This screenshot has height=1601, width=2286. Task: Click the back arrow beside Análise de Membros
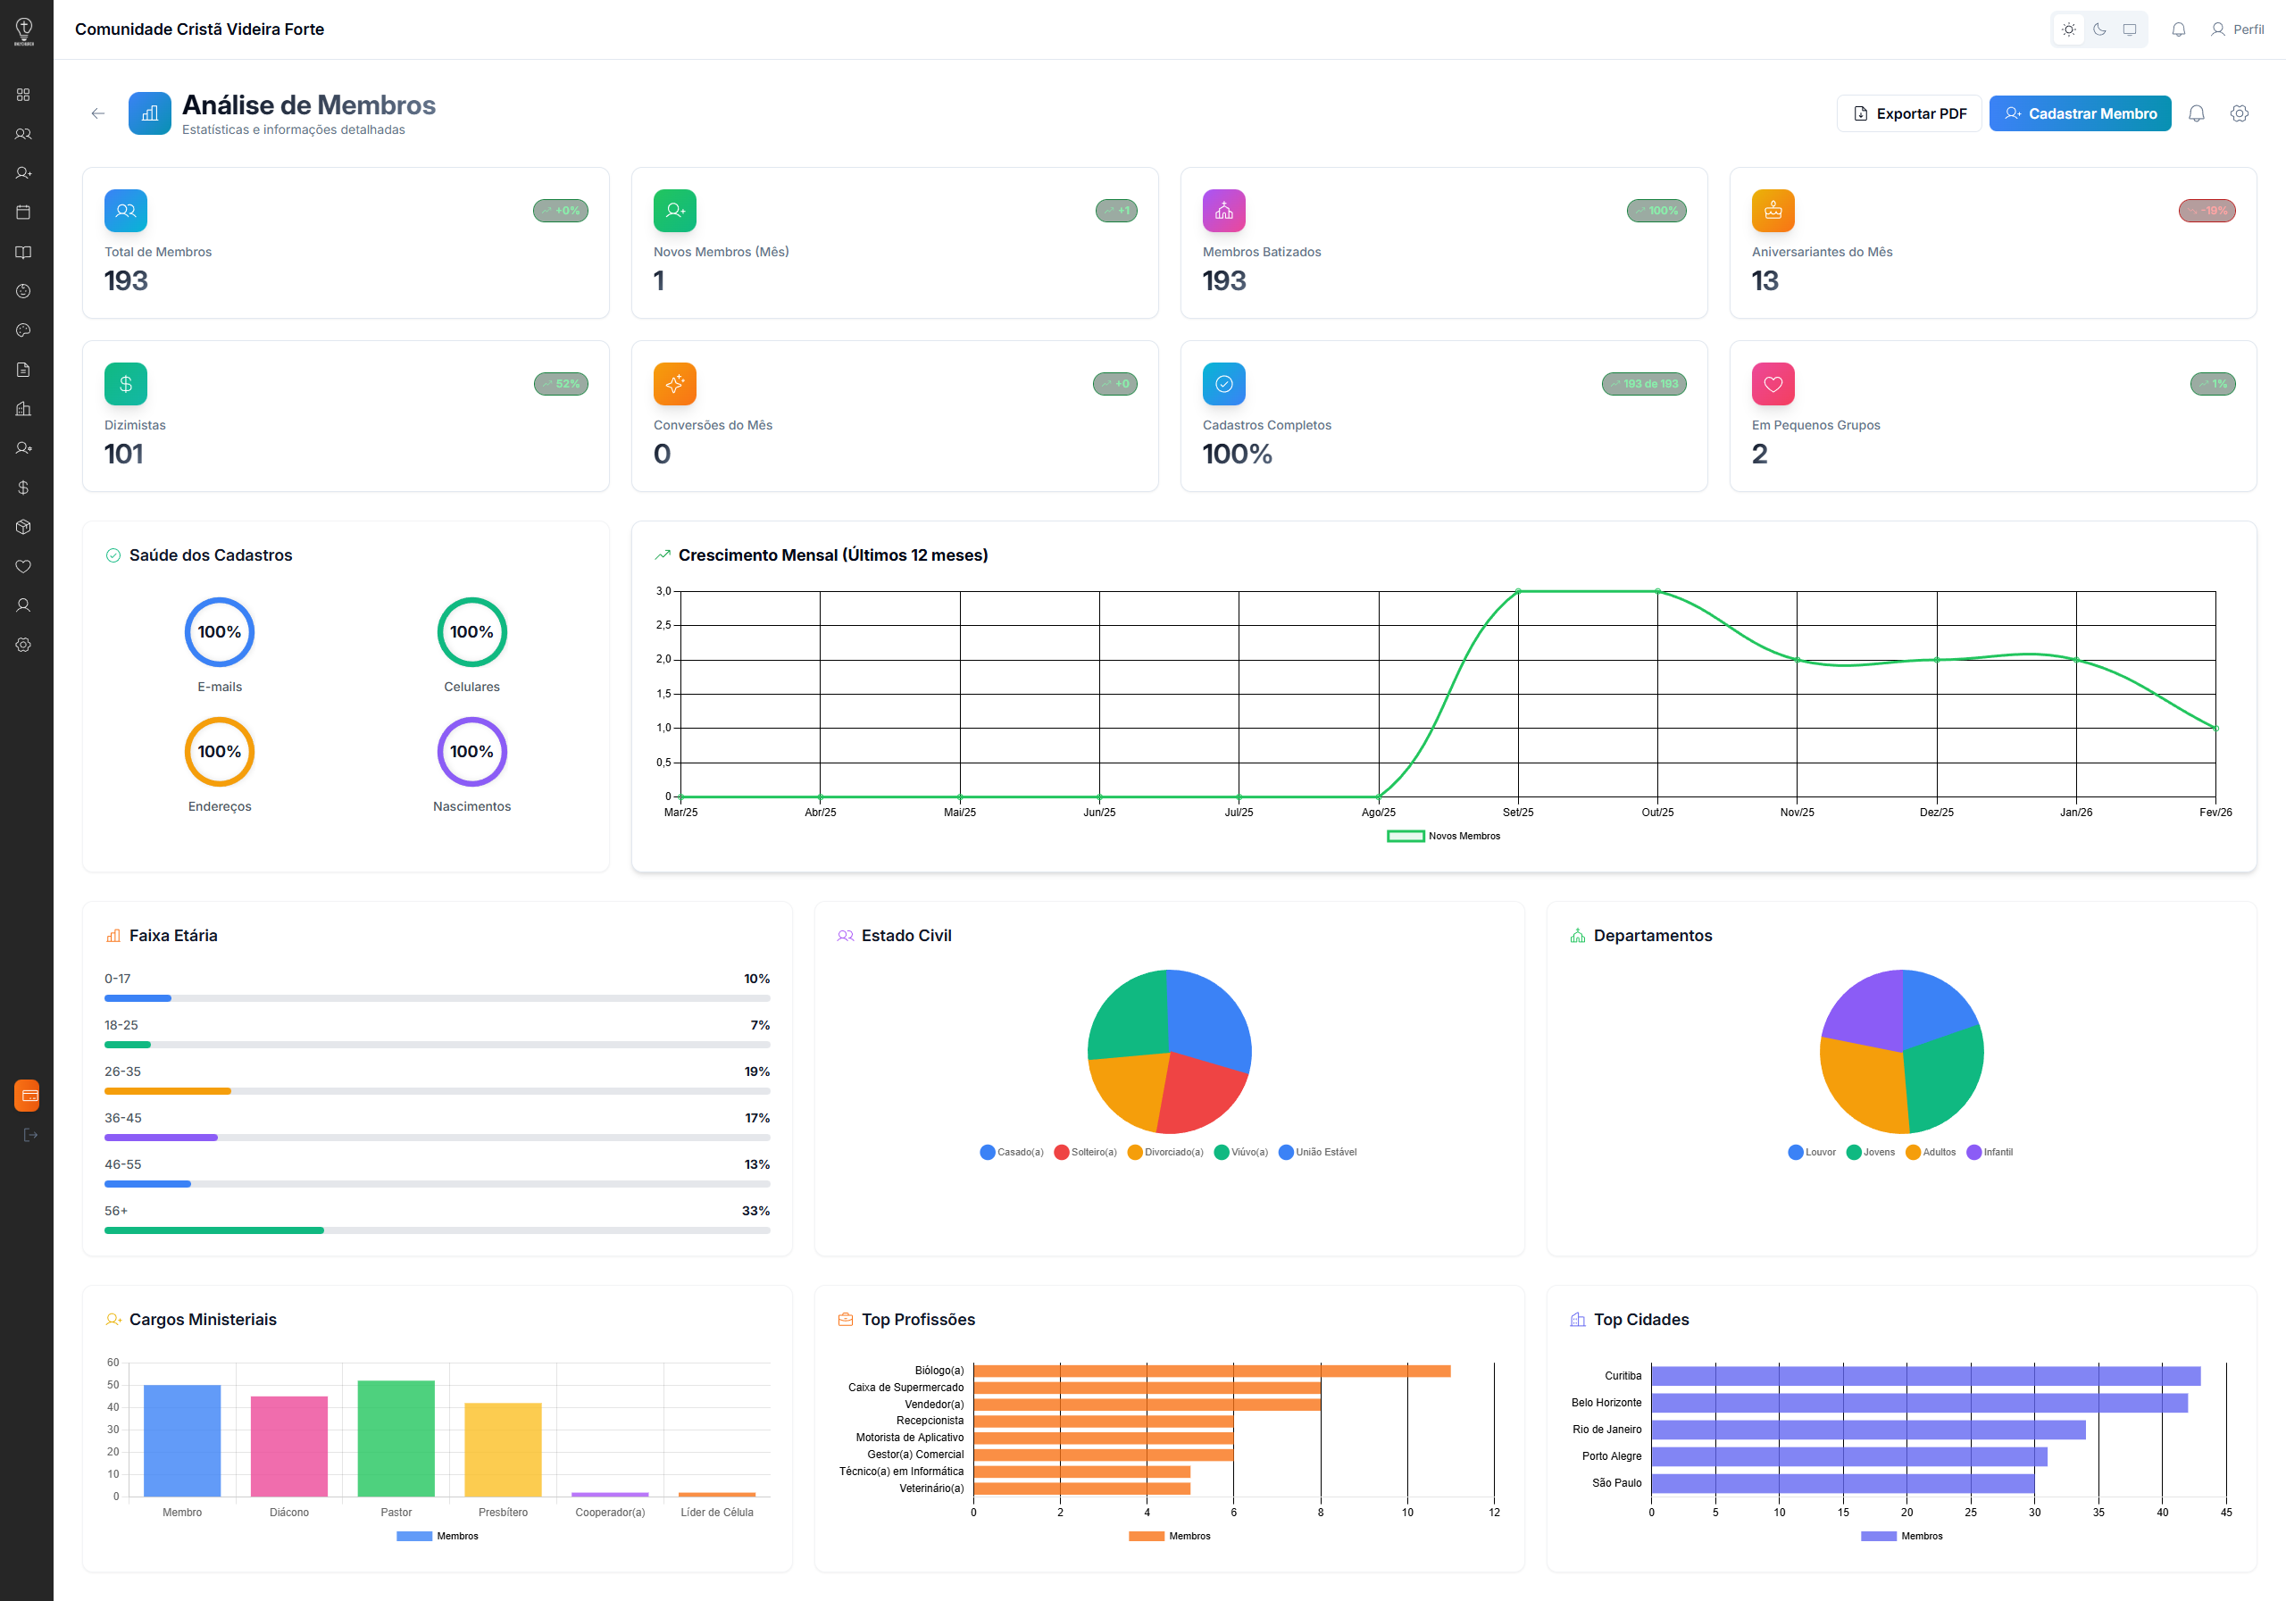pos(97,113)
